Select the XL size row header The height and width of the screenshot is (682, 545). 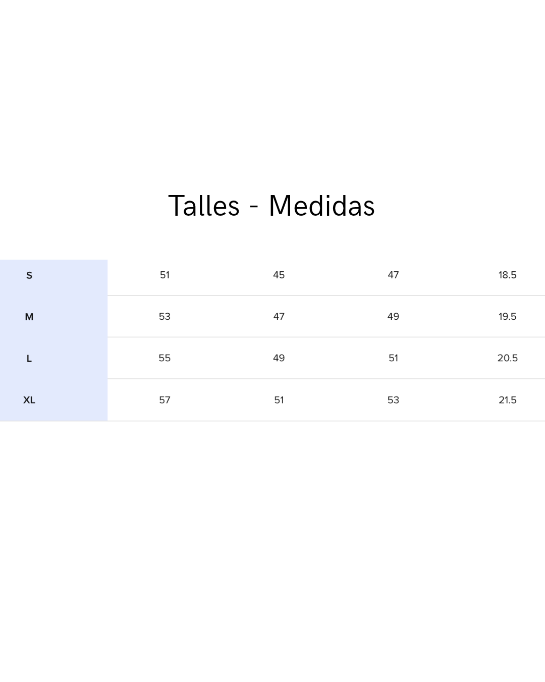(29, 400)
